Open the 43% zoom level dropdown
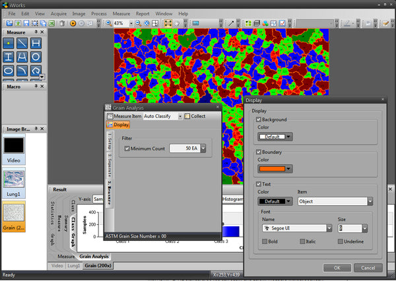396x281 pixels. point(131,24)
